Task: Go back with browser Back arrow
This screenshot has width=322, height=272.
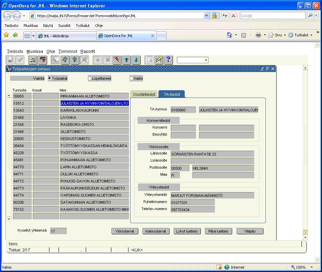Action: pyautogui.click(x=7, y=15)
